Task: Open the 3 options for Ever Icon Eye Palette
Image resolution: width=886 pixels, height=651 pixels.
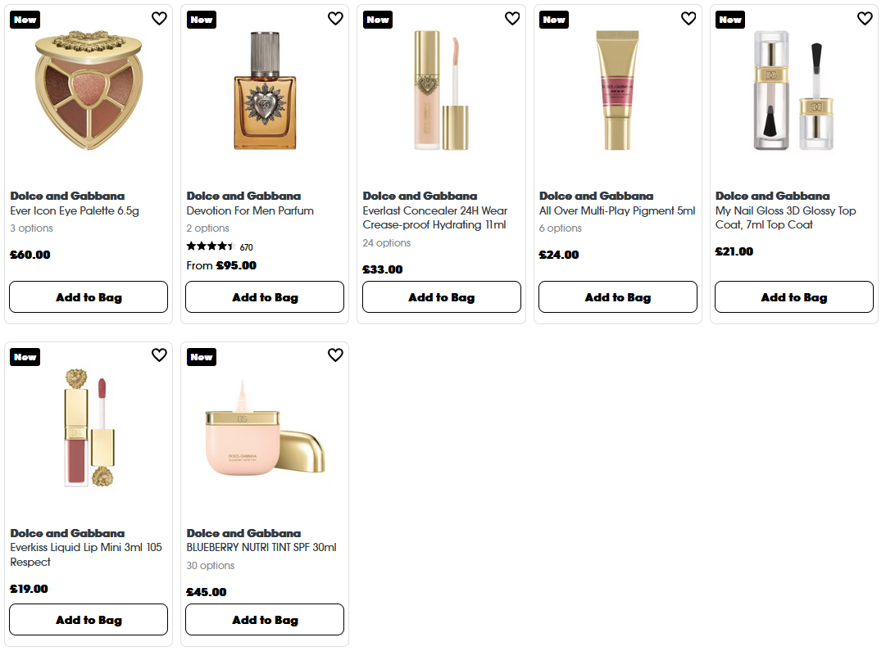Action: pos(31,228)
